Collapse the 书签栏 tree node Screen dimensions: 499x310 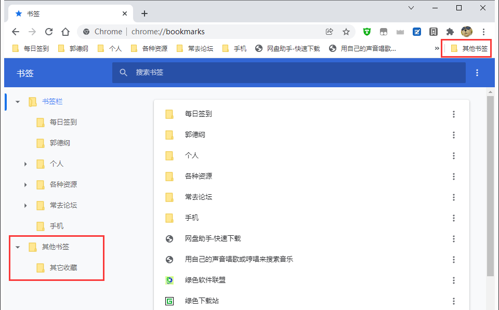(18, 102)
